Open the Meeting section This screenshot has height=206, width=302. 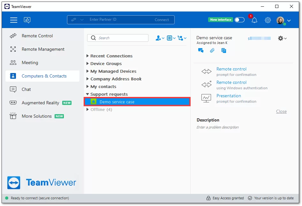tap(30, 63)
